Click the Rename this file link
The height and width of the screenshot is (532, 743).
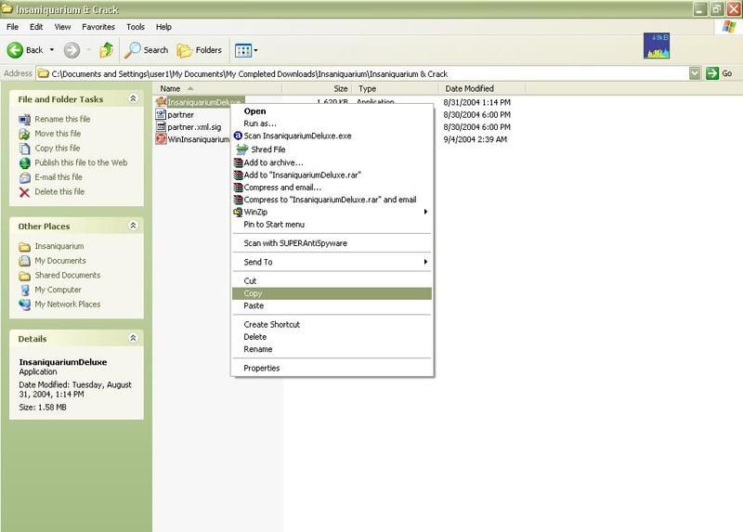62,118
